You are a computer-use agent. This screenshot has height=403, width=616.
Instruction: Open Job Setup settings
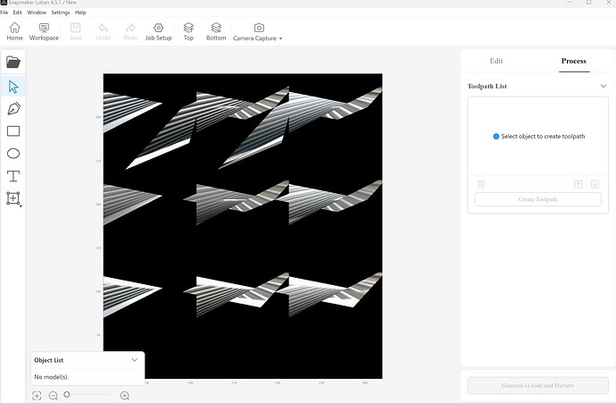[x=158, y=32]
